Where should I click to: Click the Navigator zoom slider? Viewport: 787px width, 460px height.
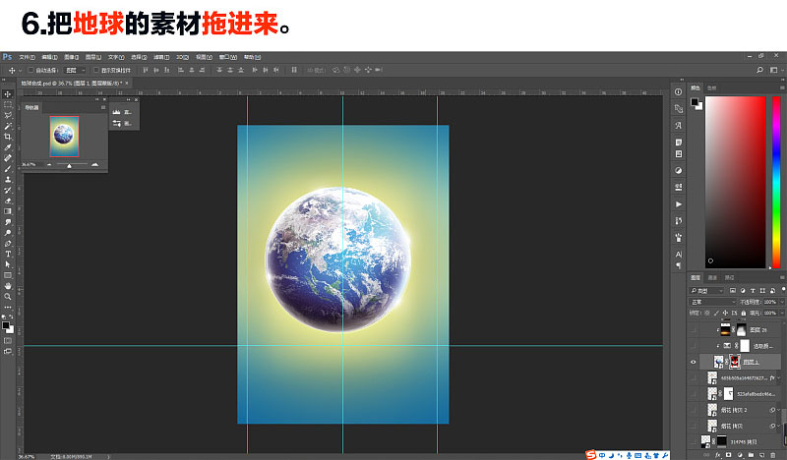[72, 164]
